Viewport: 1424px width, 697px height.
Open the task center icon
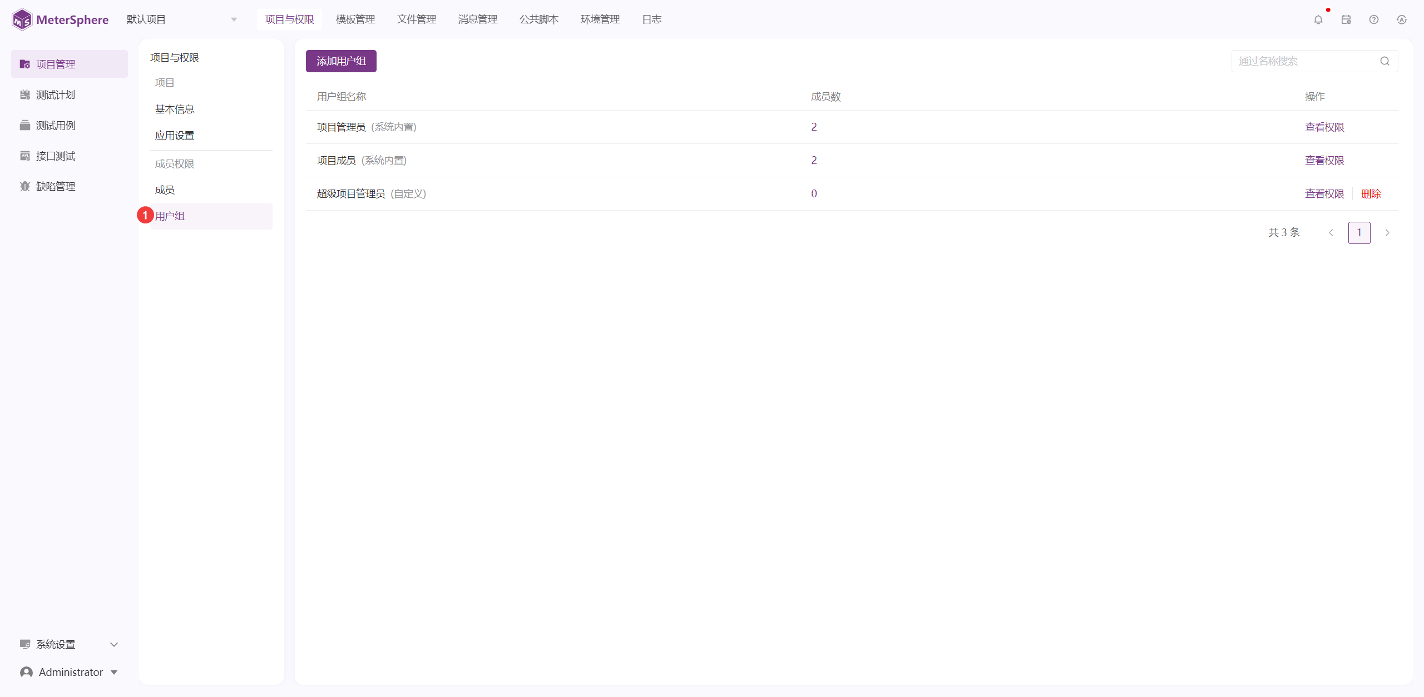pos(1346,19)
